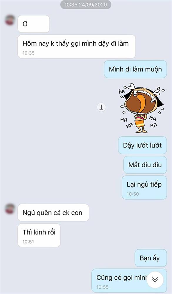Tap the 10:35 24/09/2020 date header
Image resolution: width=172 pixels, height=294 pixels.
pos(86,5)
